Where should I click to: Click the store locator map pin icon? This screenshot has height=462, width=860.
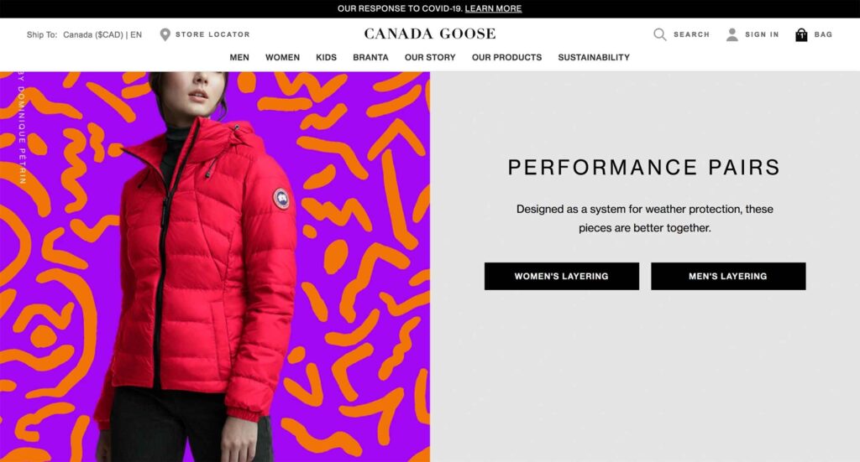(x=165, y=34)
